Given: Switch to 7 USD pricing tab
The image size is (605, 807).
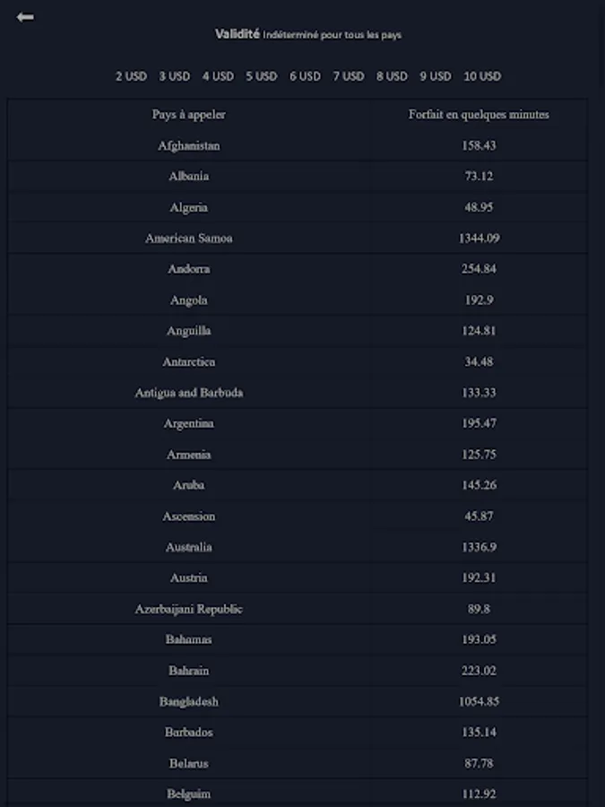Looking at the screenshot, I should tap(349, 76).
